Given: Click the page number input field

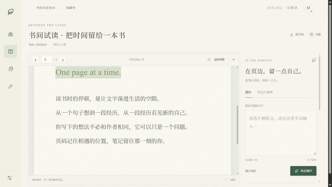Looking at the screenshot, I should (x=47, y=60).
